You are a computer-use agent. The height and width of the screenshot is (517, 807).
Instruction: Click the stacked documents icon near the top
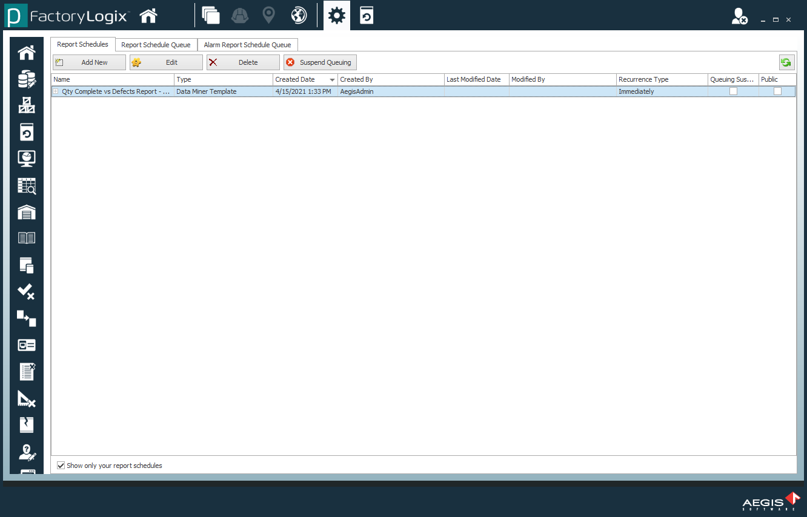[x=211, y=15]
